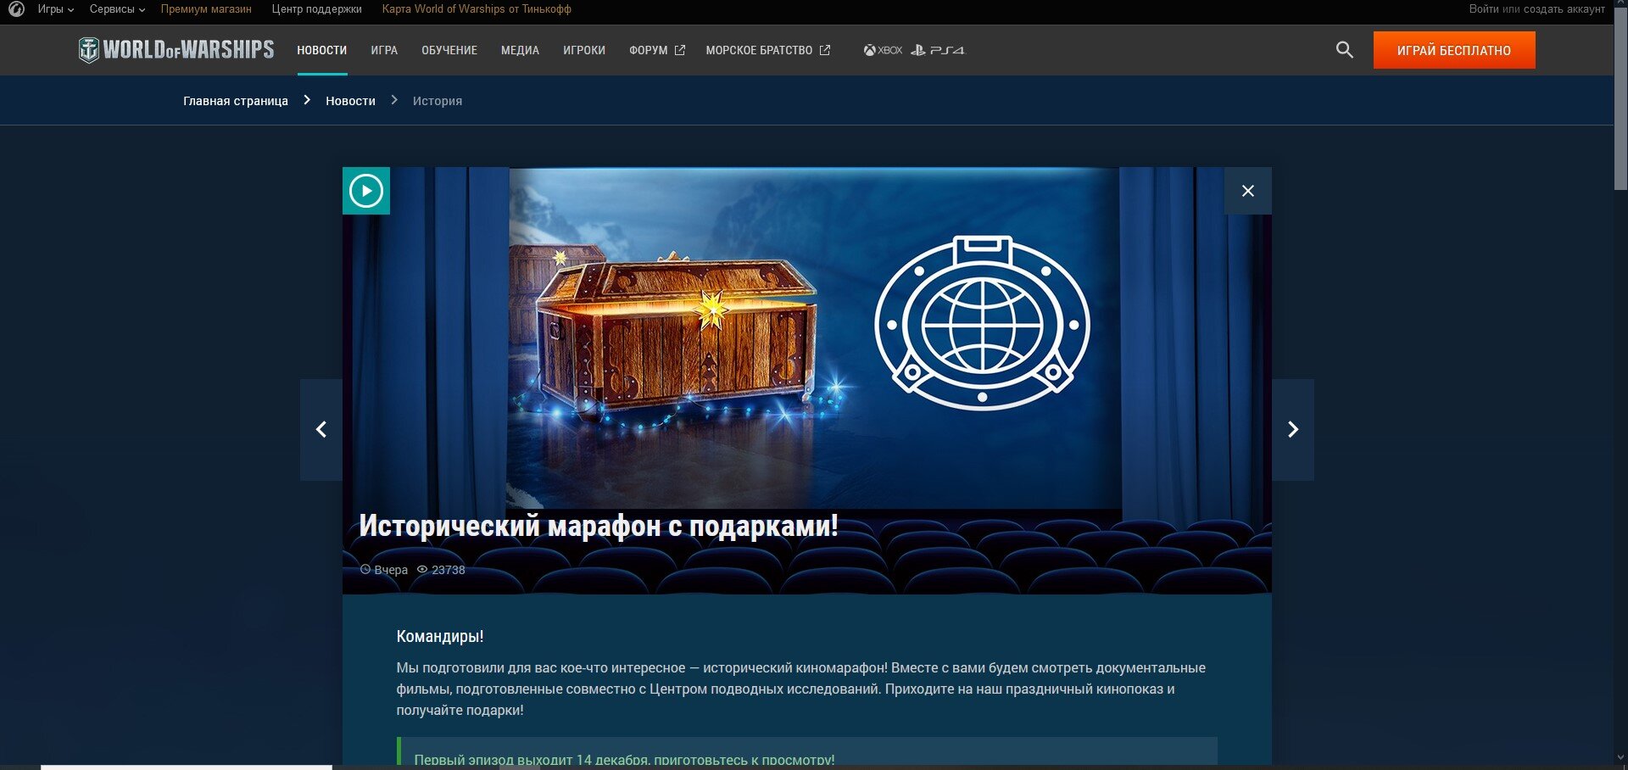Open Премиум магазин link
The image size is (1628, 770).
click(206, 9)
